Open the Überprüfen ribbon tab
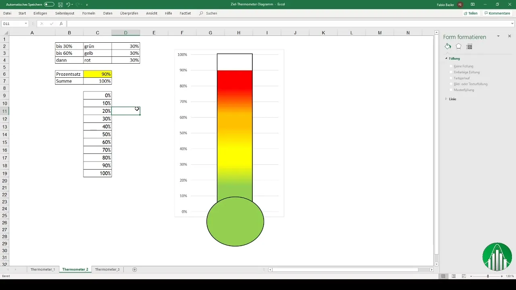The height and width of the screenshot is (290, 516). point(129,13)
